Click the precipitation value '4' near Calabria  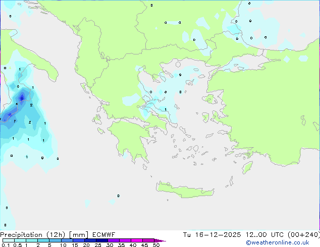17,104
